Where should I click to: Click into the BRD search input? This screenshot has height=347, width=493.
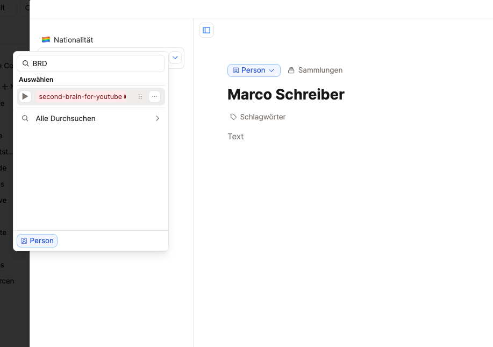(97, 63)
